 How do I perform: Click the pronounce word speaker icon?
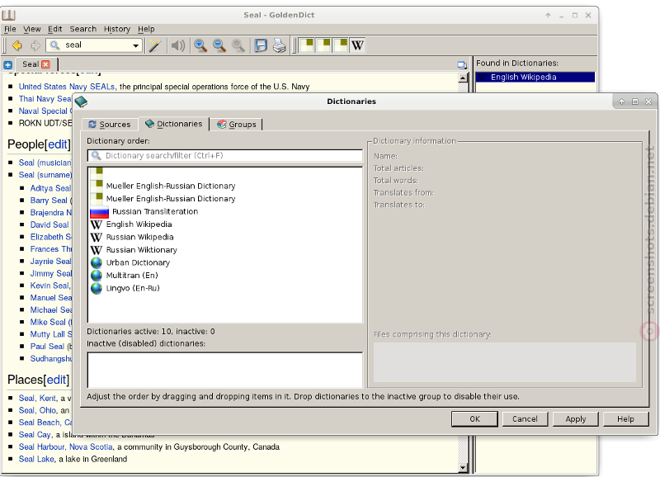tap(178, 45)
